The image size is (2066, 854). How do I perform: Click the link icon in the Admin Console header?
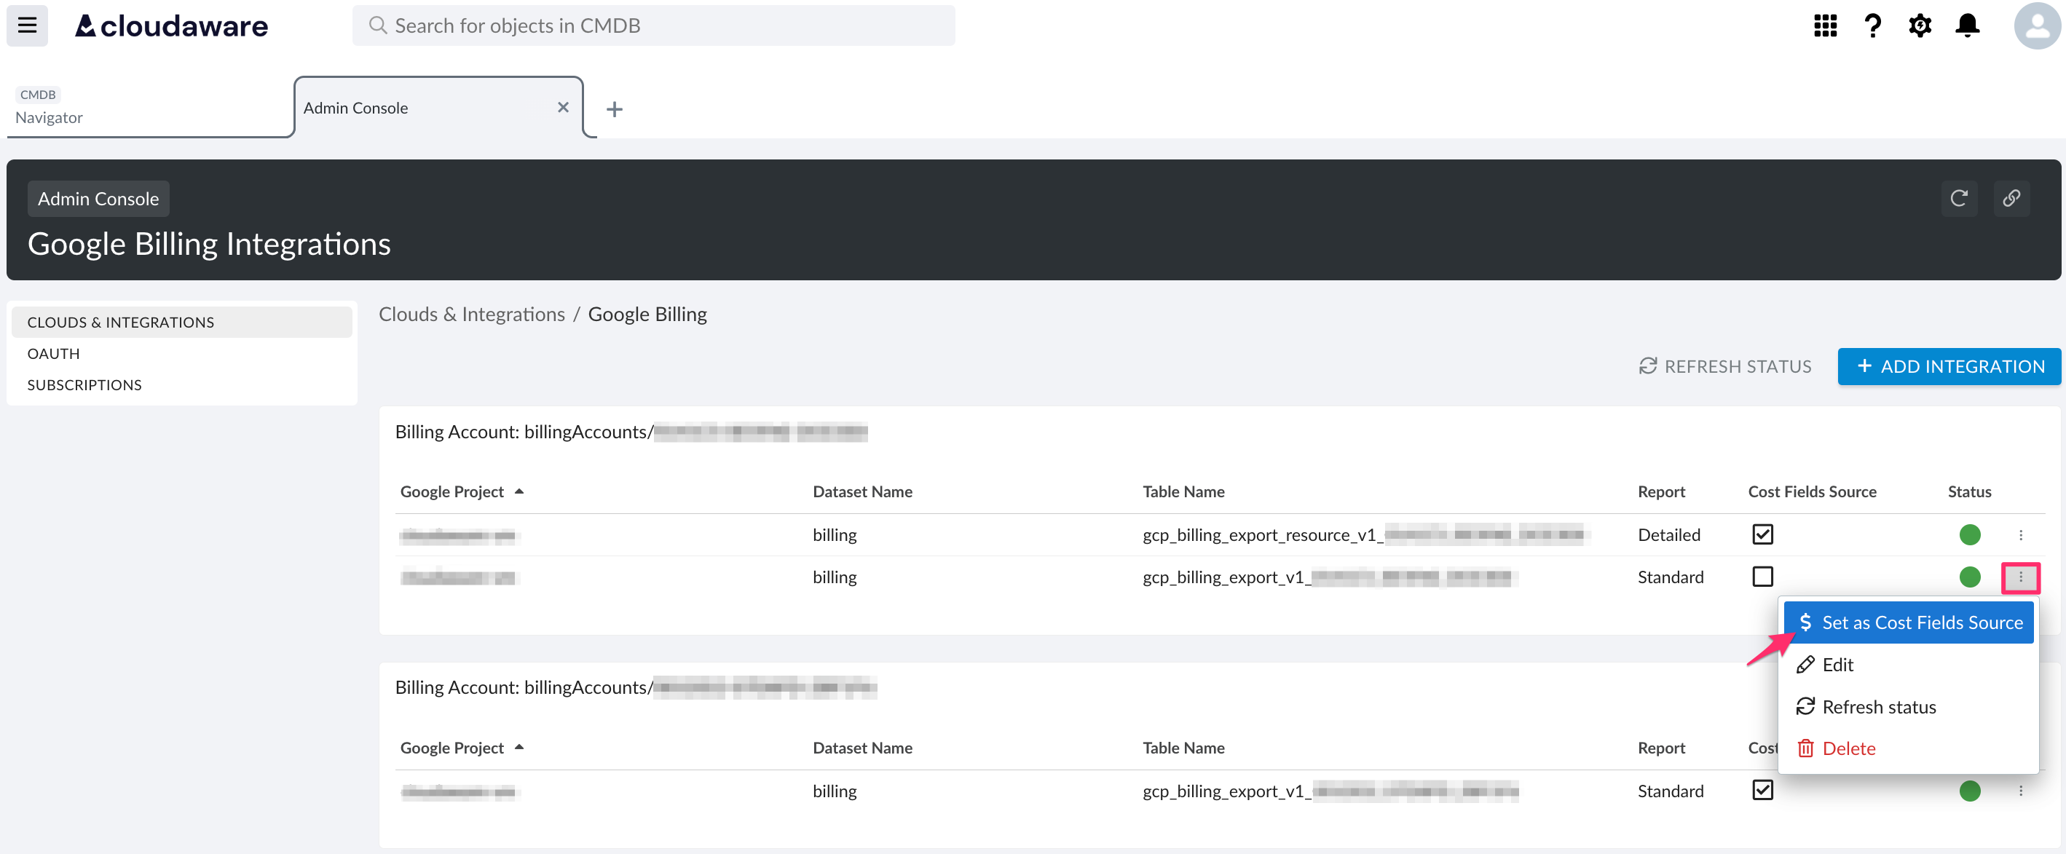(x=2011, y=198)
